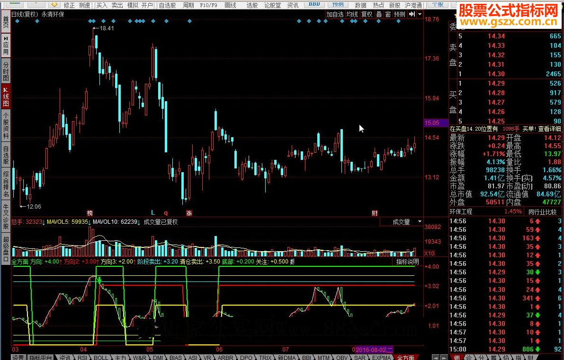Image resolution: width=564 pixels, height=360 pixels.
Task: Click the 数据 toolbar button
Action: point(360,5)
